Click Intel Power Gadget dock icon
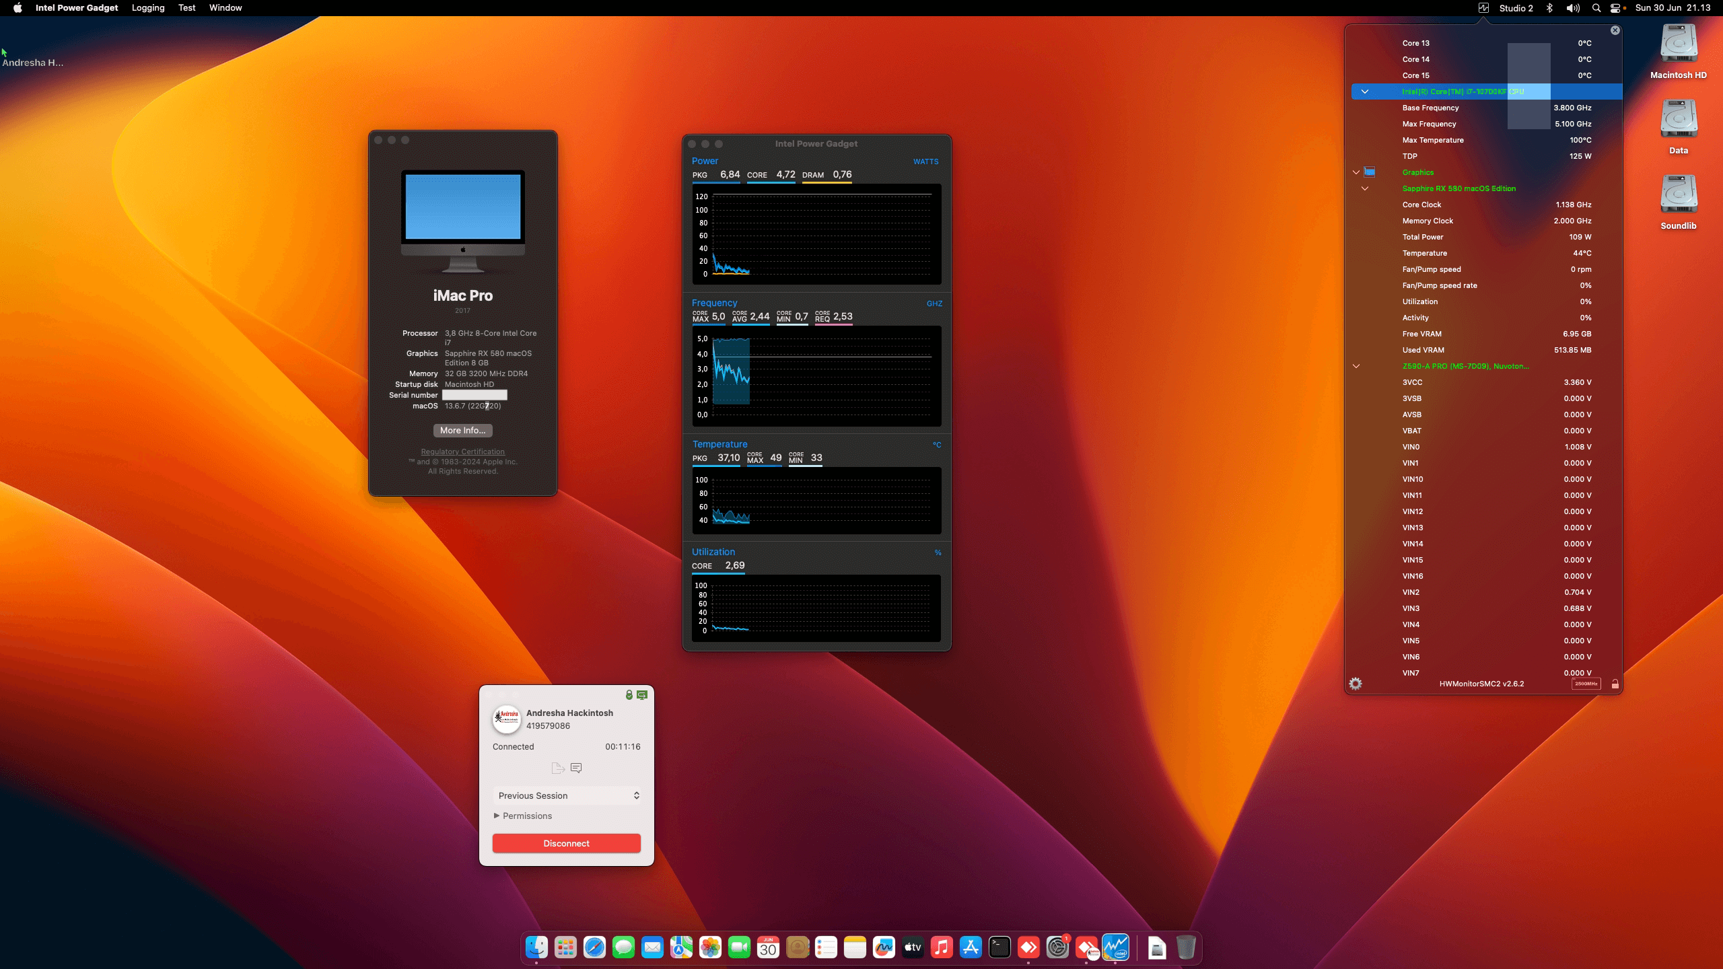This screenshot has width=1723, height=969. tap(1115, 947)
